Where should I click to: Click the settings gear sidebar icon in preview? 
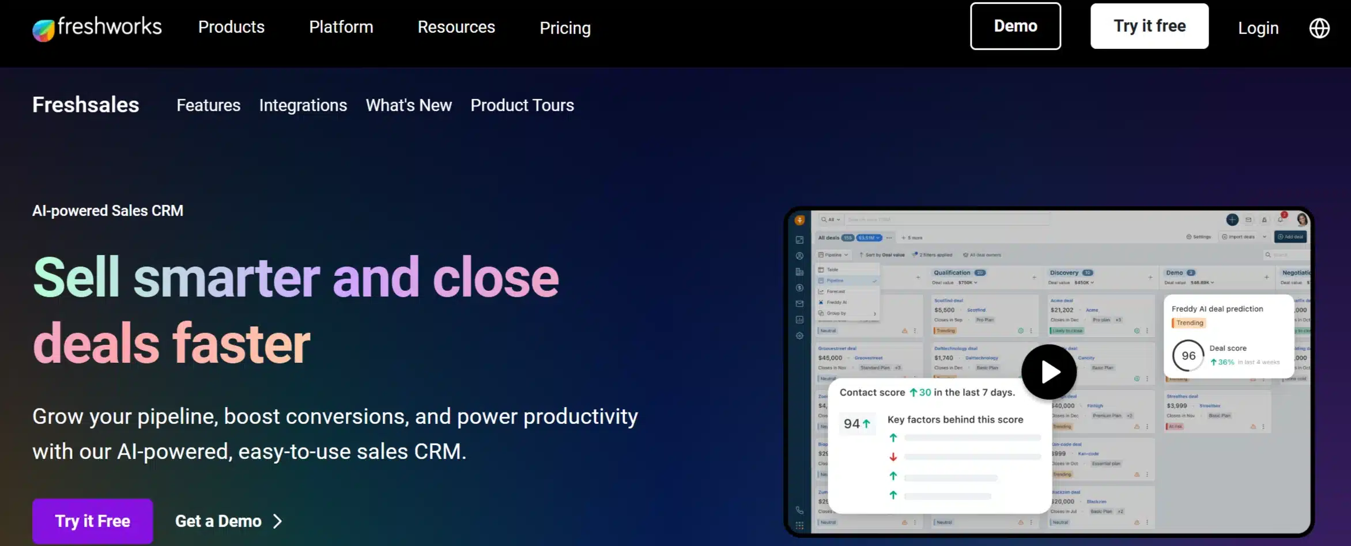tap(799, 336)
